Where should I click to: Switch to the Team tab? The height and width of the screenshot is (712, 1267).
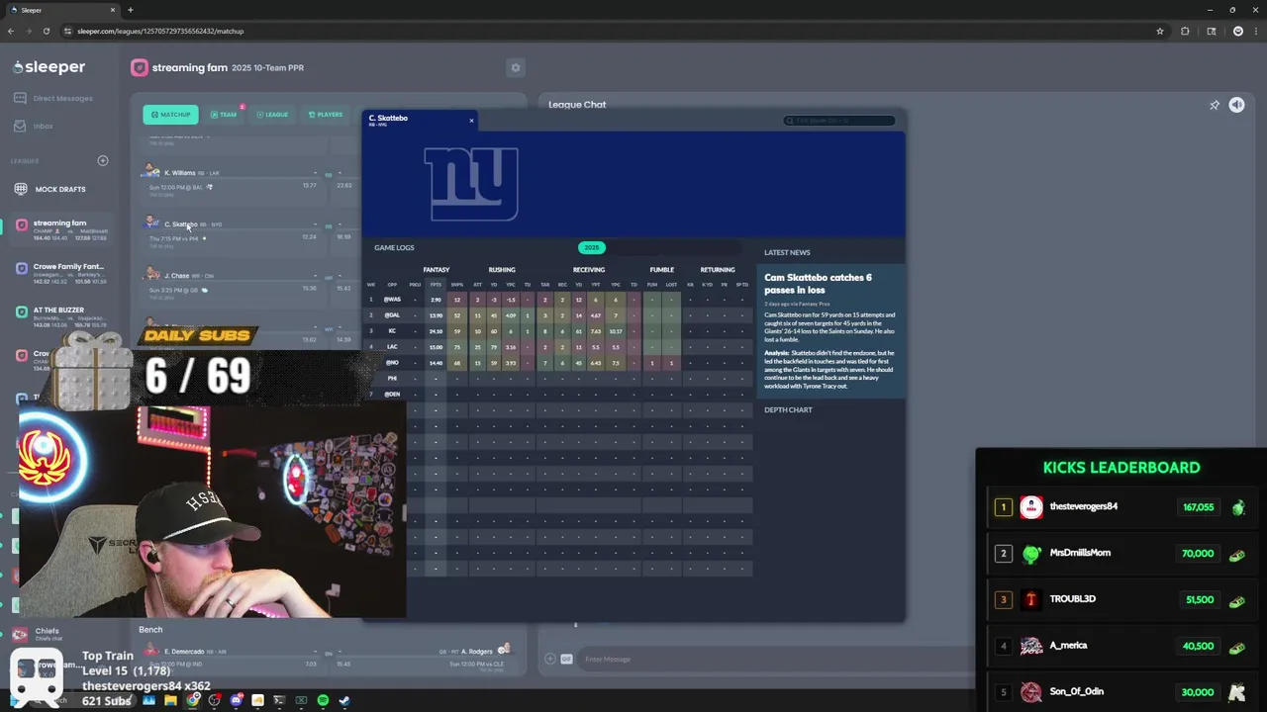(224, 115)
